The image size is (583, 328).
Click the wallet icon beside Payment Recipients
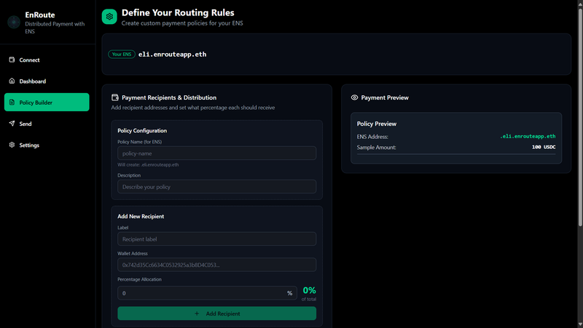[x=115, y=97]
